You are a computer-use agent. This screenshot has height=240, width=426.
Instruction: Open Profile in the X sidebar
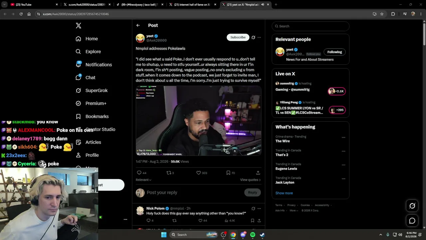[x=87, y=155]
